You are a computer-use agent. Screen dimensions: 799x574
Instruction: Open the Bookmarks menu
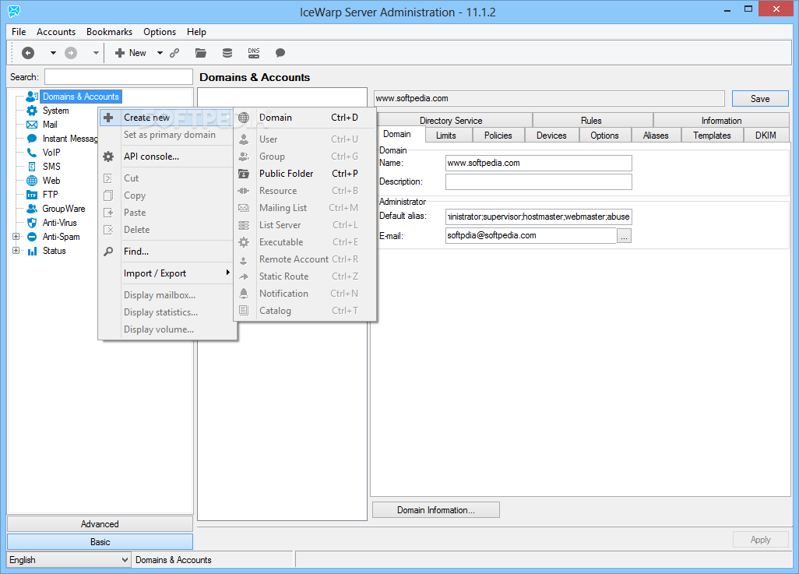point(110,32)
